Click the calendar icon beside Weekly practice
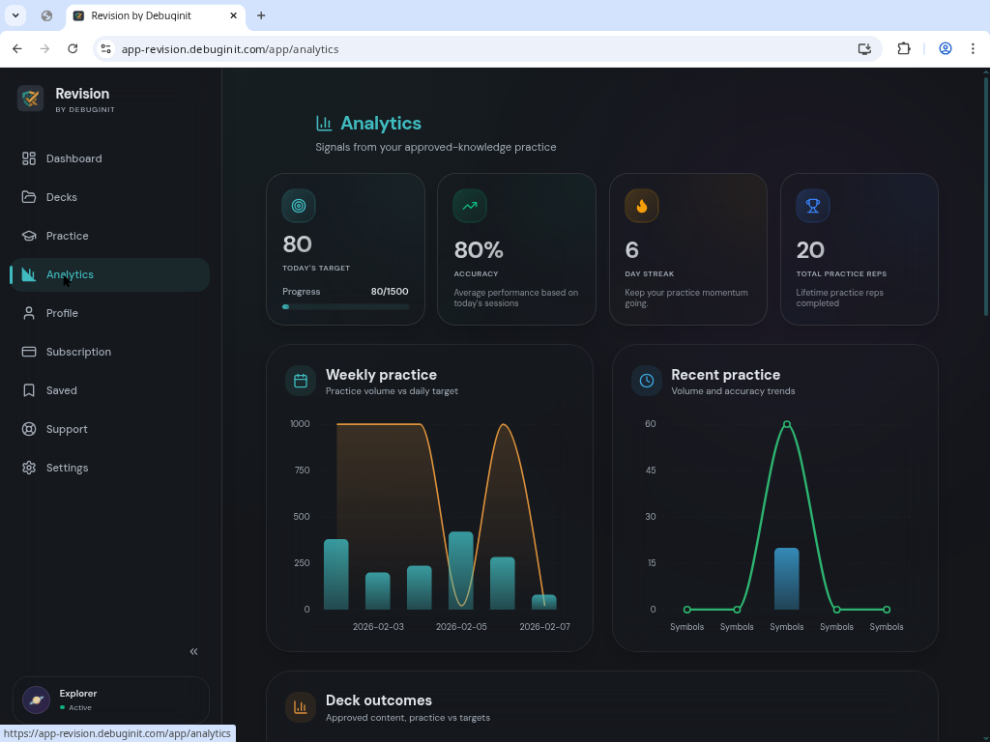 pos(301,381)
